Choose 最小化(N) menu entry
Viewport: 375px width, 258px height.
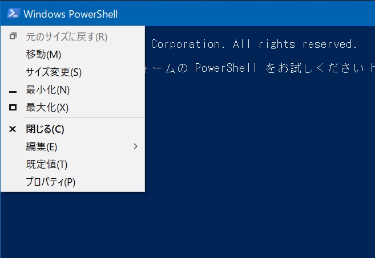(72, 90)
